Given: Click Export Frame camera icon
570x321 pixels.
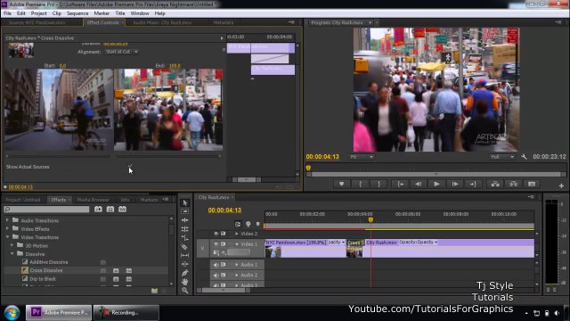Looking at the screenshot, I should (x=532, y=185).
